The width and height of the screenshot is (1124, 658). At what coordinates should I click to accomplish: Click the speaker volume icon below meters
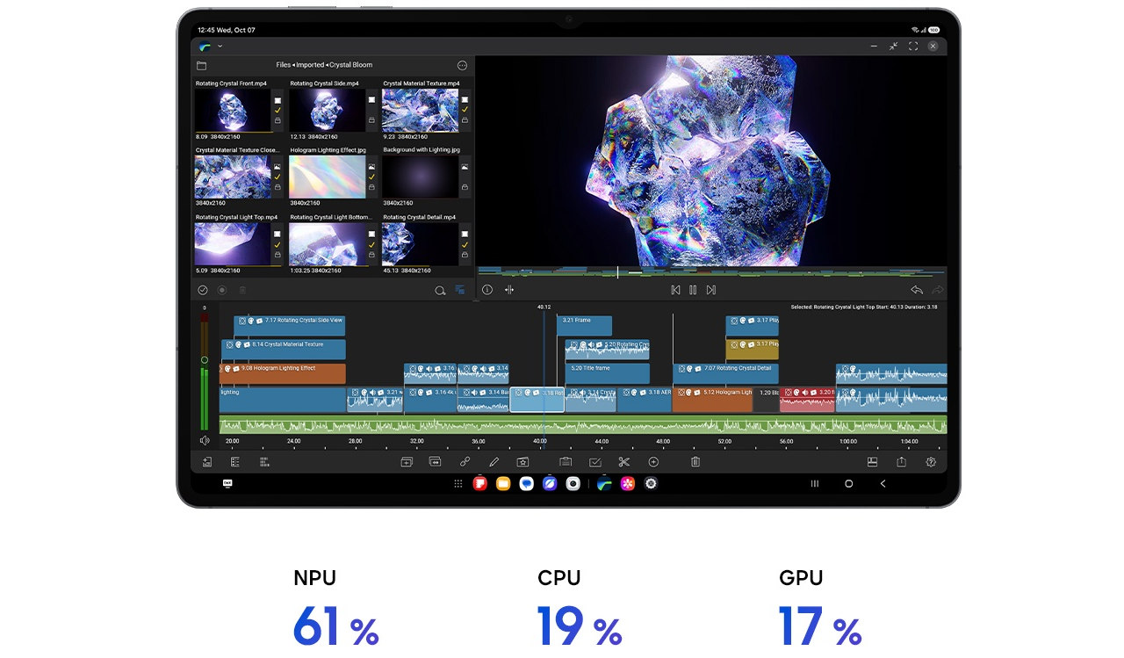tap(205, 440)
